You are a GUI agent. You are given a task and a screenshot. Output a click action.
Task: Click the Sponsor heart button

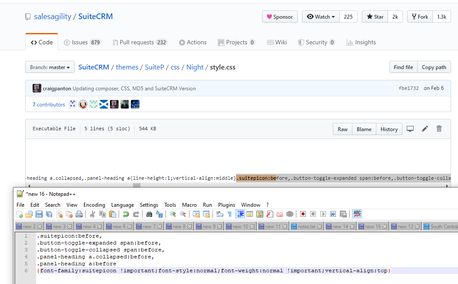pyautogui.click(x=279, y=17)
